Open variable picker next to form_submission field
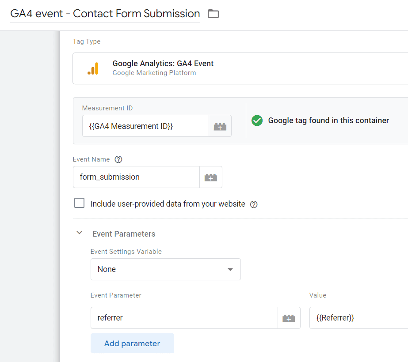 tap(210, 177)
